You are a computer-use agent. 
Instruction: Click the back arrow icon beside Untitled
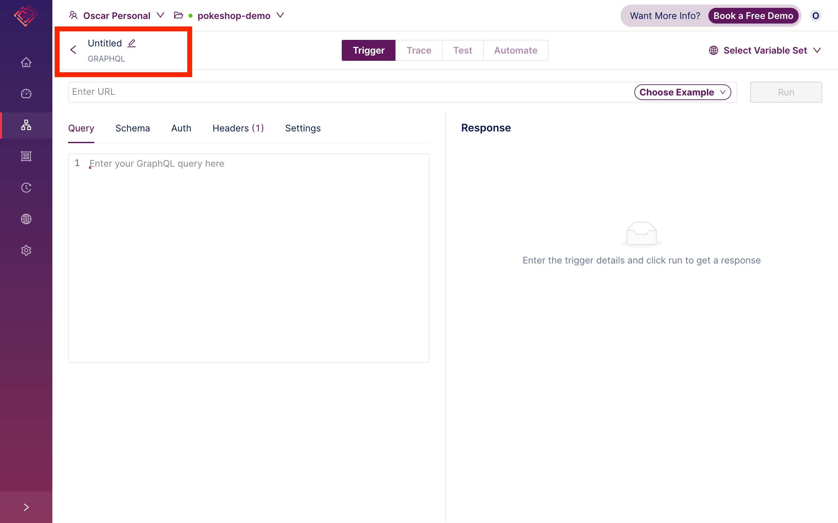point(73,50)
